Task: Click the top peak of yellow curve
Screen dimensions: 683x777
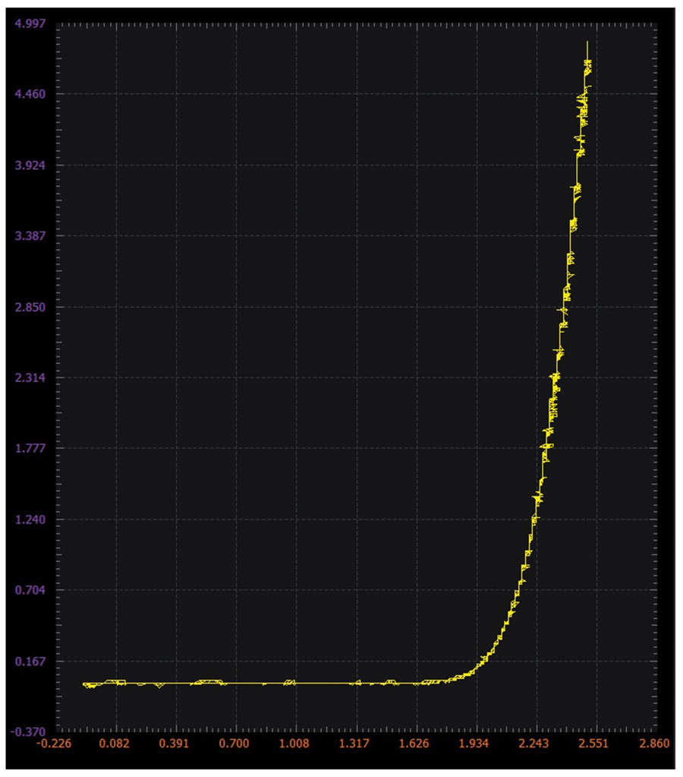Action: click(587, 42)
